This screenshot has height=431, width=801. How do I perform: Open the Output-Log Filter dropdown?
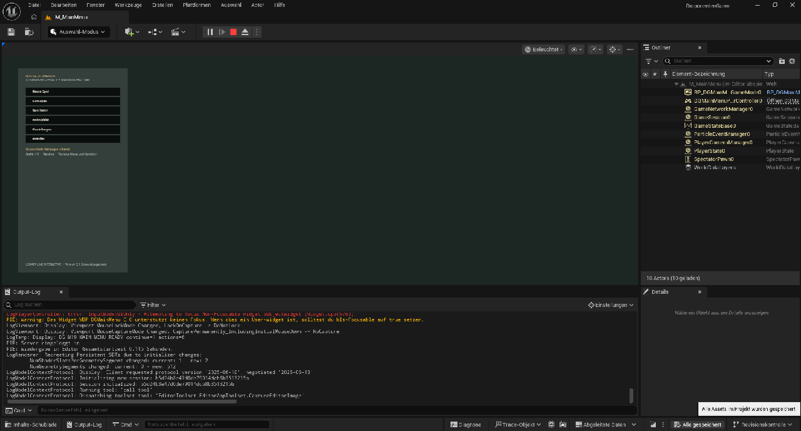click(x=153, y=305)
